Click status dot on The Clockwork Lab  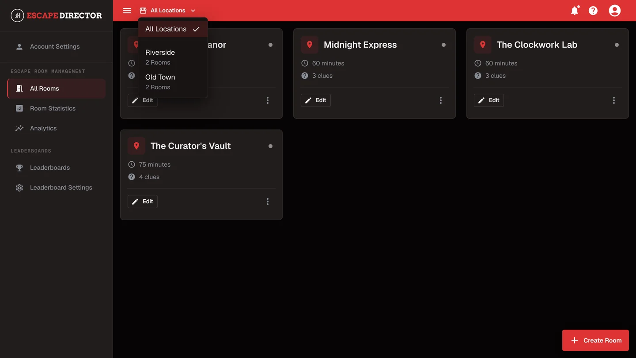(x=617, y=45)
